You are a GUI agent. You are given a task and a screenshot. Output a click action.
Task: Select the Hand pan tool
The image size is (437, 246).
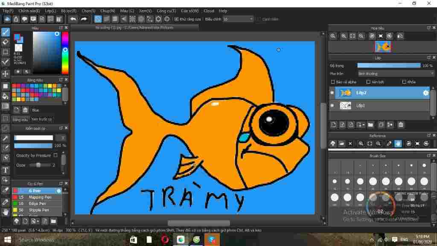(6, 212)
